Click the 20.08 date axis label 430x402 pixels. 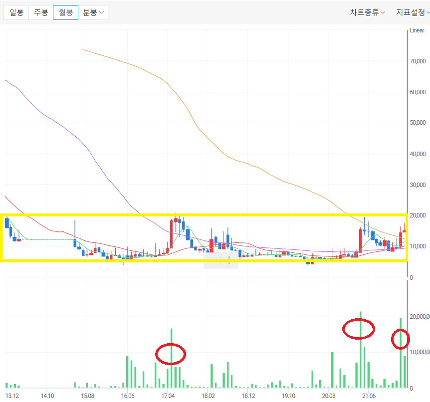(x=329, y=396)
